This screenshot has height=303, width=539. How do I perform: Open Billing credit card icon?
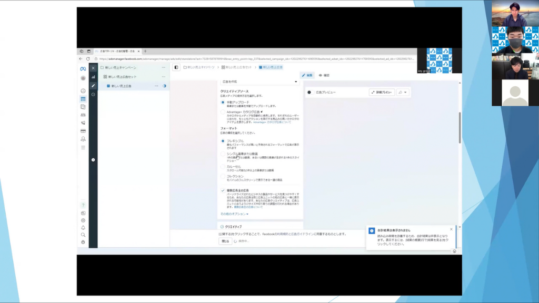(x=83, y=131)
